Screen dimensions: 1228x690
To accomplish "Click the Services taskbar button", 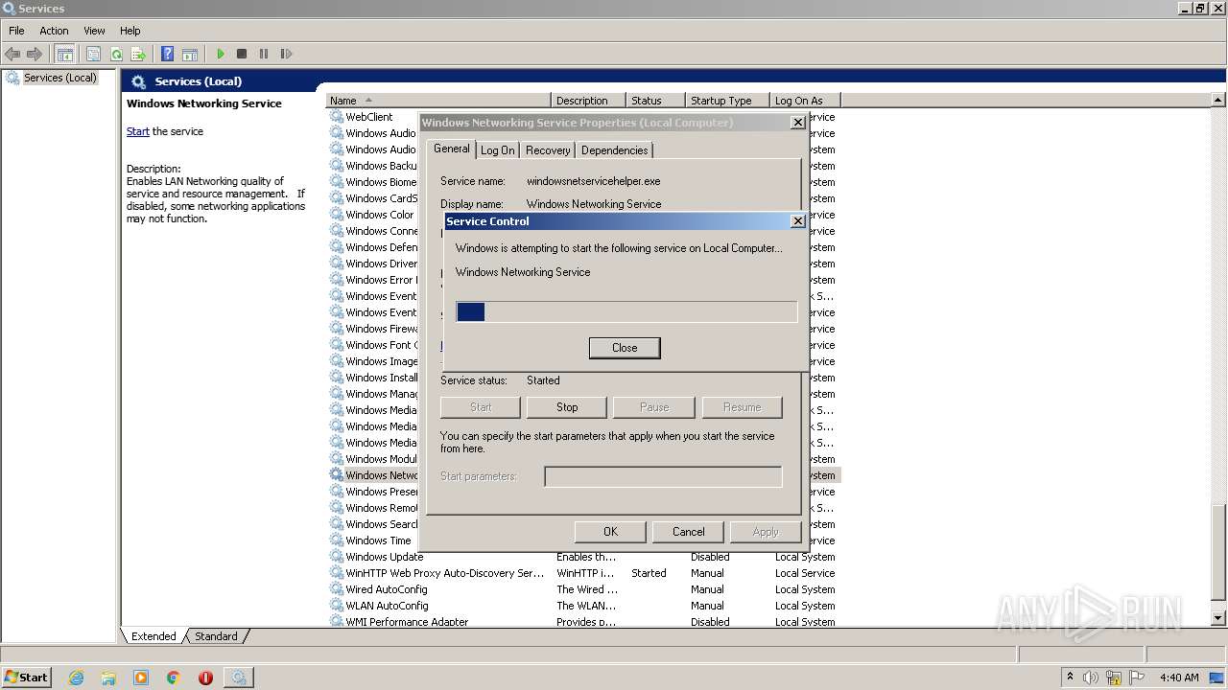I will [238, 677].
